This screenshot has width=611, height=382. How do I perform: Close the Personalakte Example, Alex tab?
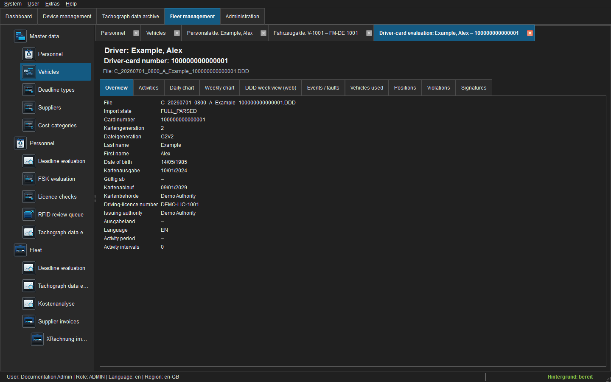click(x=263, y=33)
